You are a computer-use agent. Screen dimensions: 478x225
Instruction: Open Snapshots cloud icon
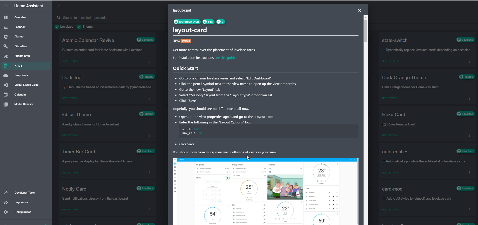pyautogui.click(x=6, y=75)
